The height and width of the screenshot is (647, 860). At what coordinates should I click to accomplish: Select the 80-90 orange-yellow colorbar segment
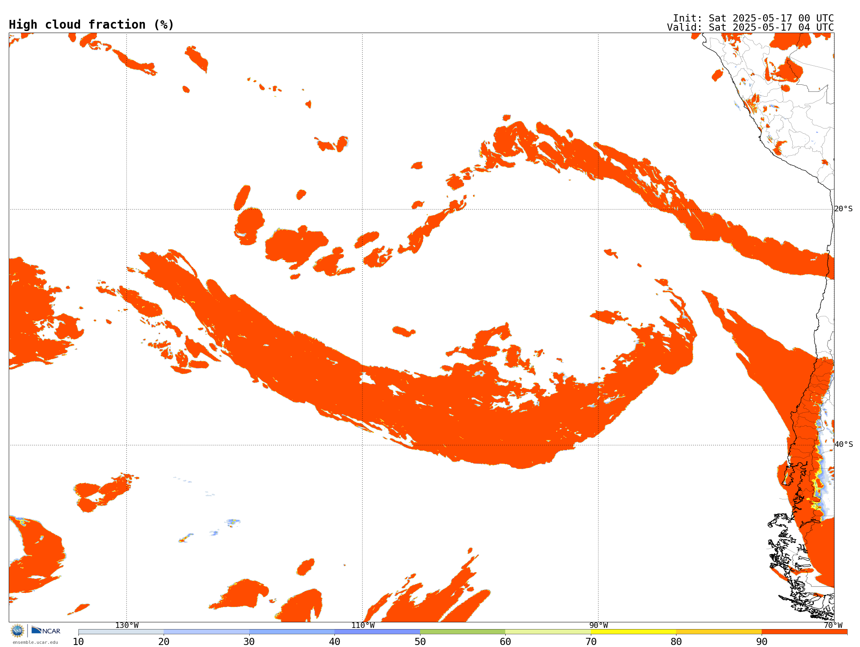(719, 632)
